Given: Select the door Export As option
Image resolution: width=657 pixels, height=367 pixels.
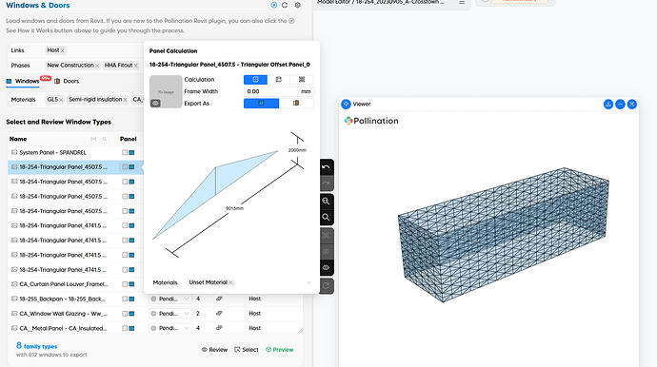Looking at the screenshot, I should coord(296,103).
